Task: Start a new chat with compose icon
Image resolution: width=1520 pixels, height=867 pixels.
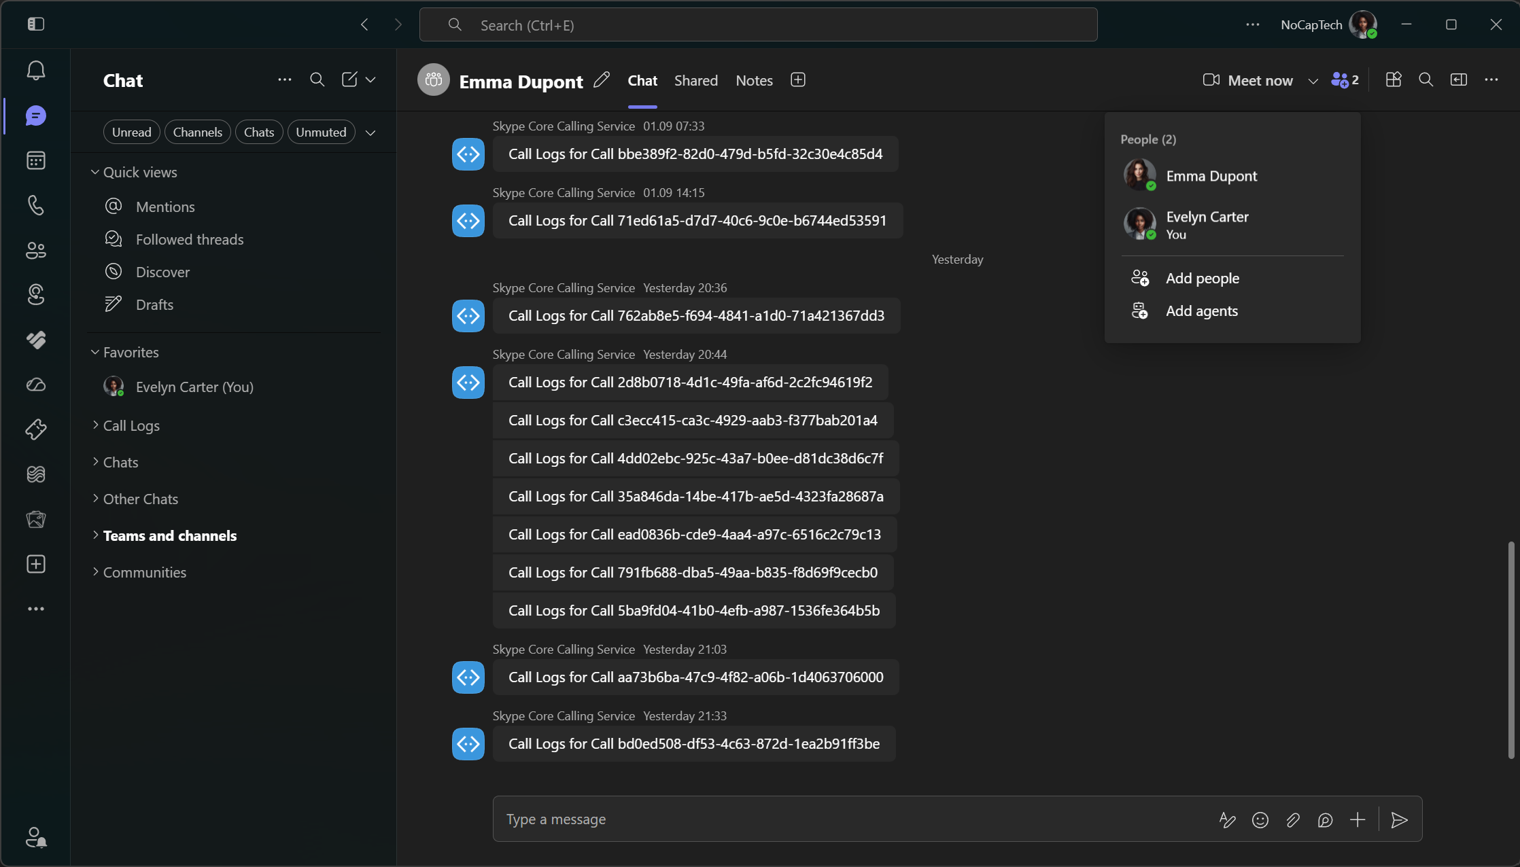Action: coord(349,79)
